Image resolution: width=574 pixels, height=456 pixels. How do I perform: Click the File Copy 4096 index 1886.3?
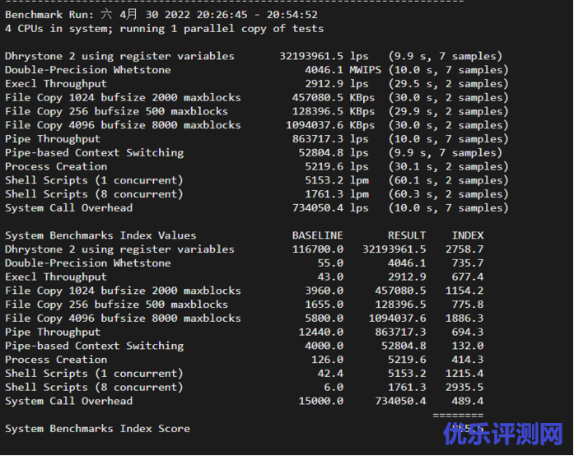(464, 319)
